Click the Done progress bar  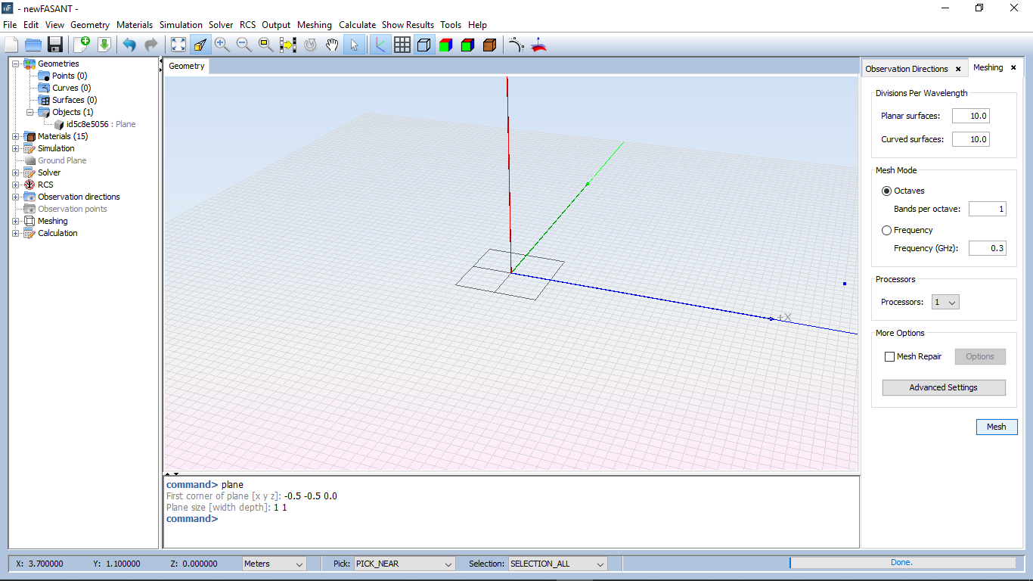click(x=901, y=563)
